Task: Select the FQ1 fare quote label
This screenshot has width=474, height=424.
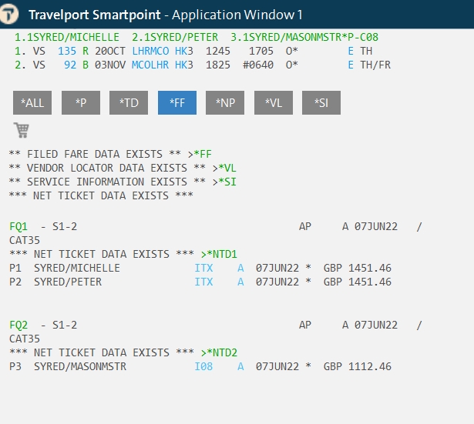Action: [x=18, y=226]
